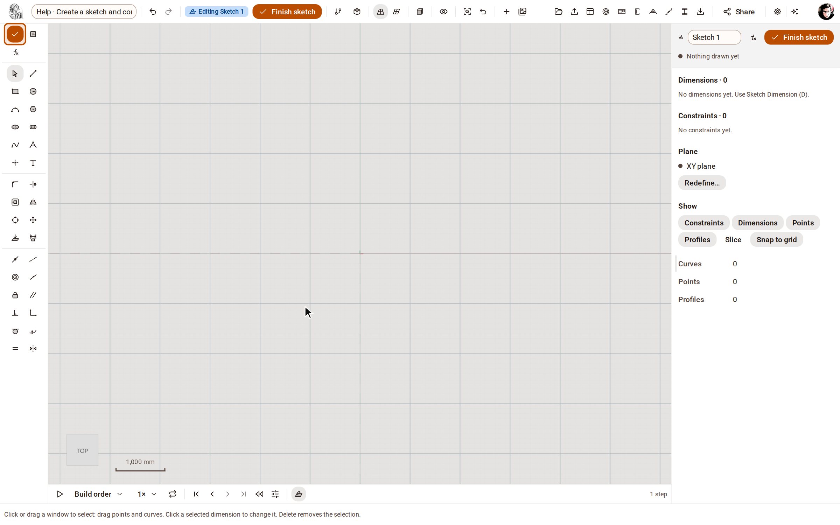Toggle Profiles visibility chip

pos(697,240)
